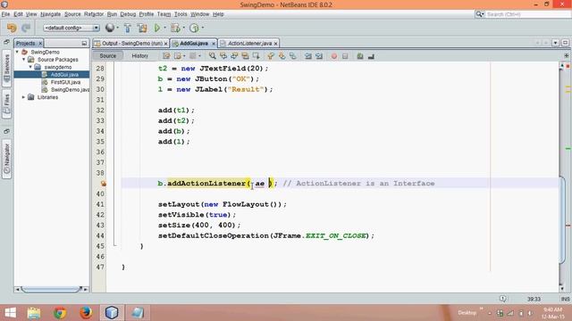Click the Next Bookmark icon
The image size is (572, 321).
tap(282, 56)
